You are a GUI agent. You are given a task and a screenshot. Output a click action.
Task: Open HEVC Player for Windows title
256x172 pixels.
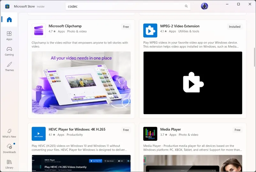click(77, 129)
